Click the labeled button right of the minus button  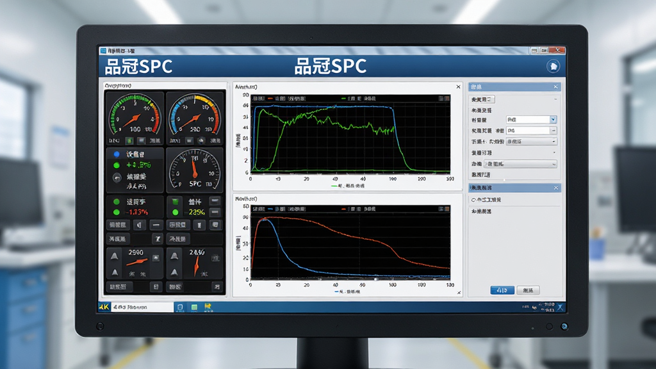(178, 225)
